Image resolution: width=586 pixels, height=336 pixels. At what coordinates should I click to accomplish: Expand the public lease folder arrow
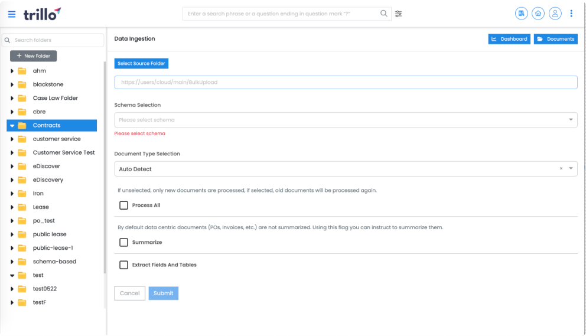click(12, 234)
